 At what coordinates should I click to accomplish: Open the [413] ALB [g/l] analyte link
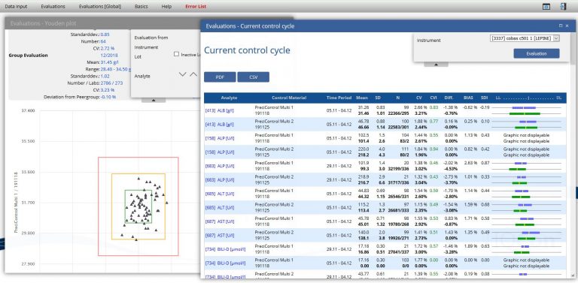click(x=220, y=110)
